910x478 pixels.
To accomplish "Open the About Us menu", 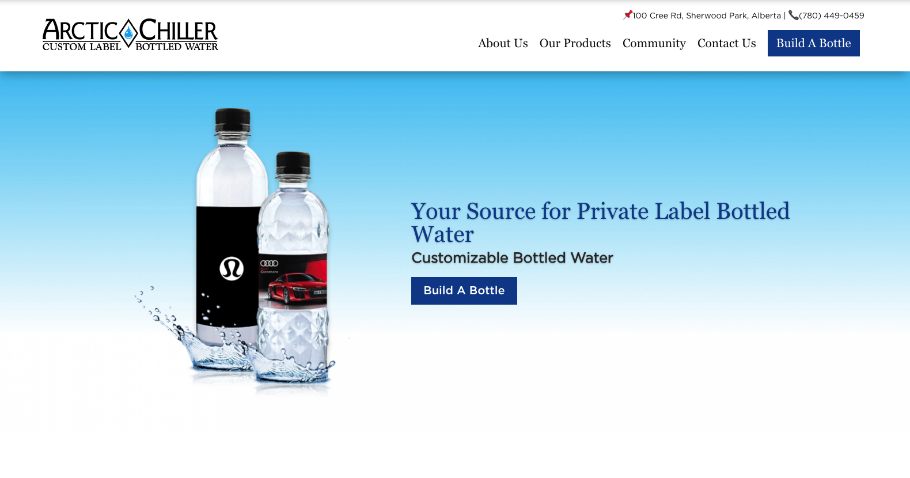I will pyautogui.click(x=503, y=43).
